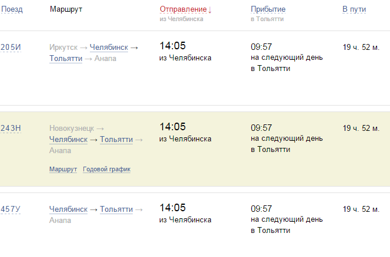Click Челябинск in the 243Н route
The width and height of the screenshot is (390, 257).
[x=69, y=139]
